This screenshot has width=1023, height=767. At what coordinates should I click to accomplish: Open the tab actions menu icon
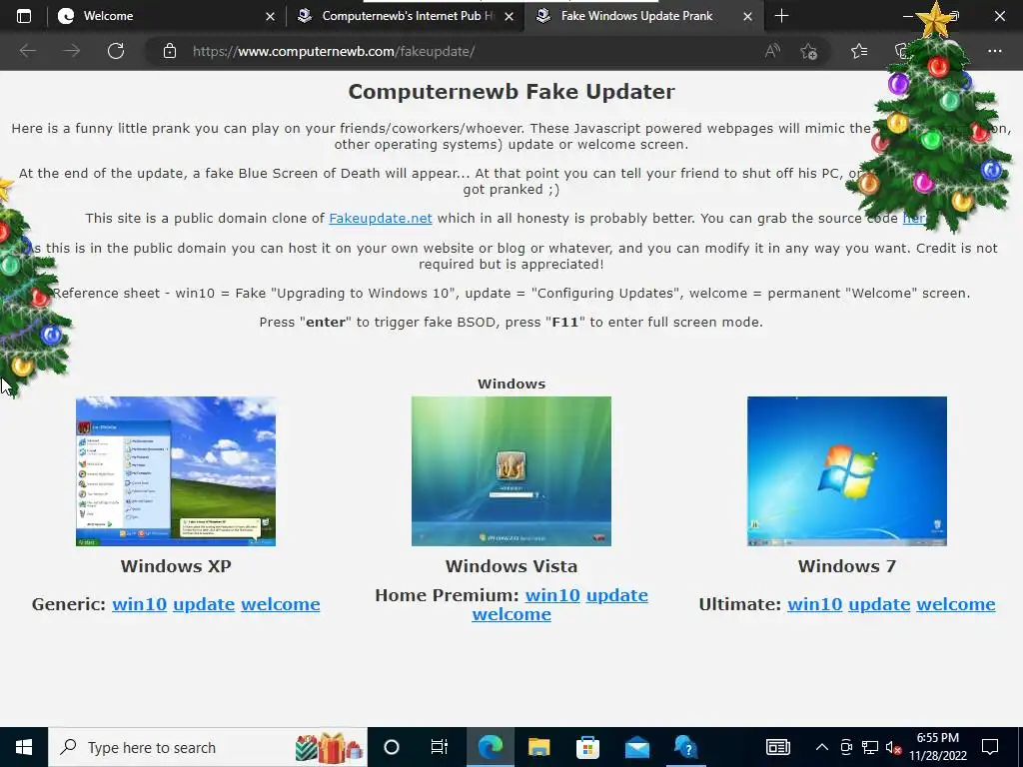pos(24,16)
